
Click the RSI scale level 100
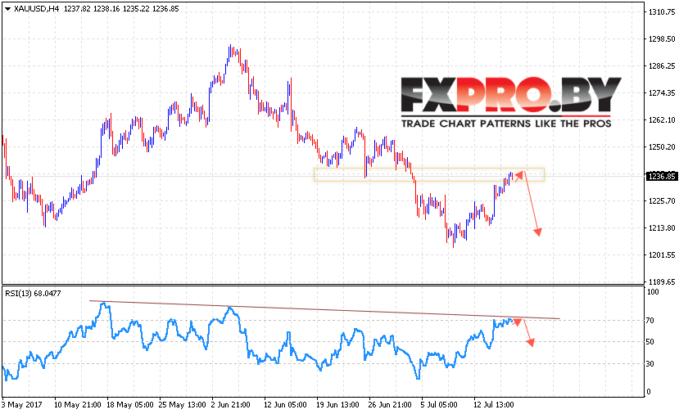point(653,292)
